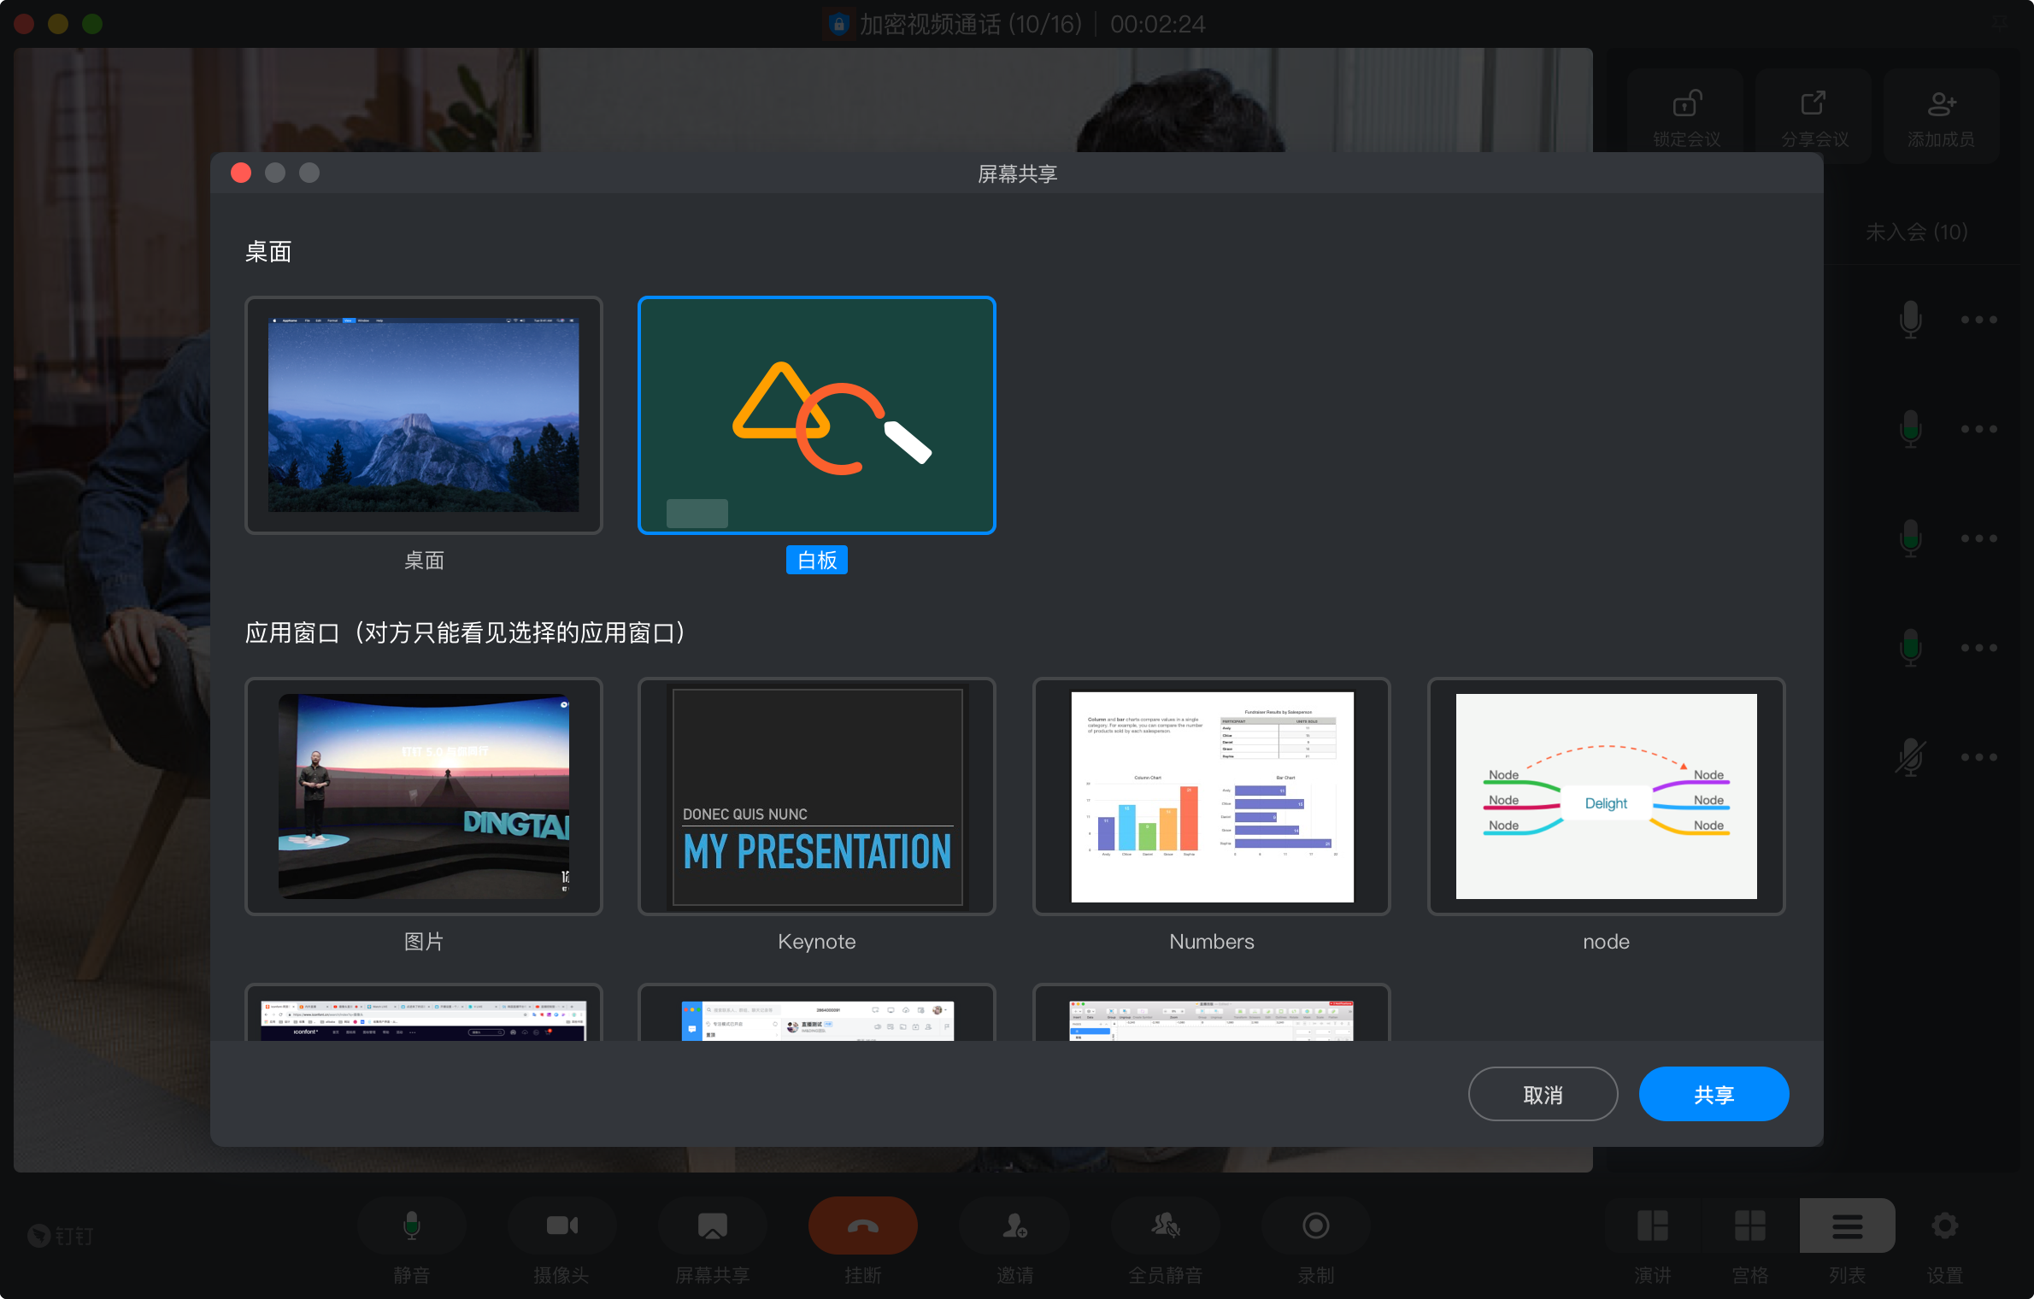The width and height of the screenshot is (2034, 1299).
Task: Click 取消 (Cancel) to dismiss screen share
Action: [x=1545, y=1093]
